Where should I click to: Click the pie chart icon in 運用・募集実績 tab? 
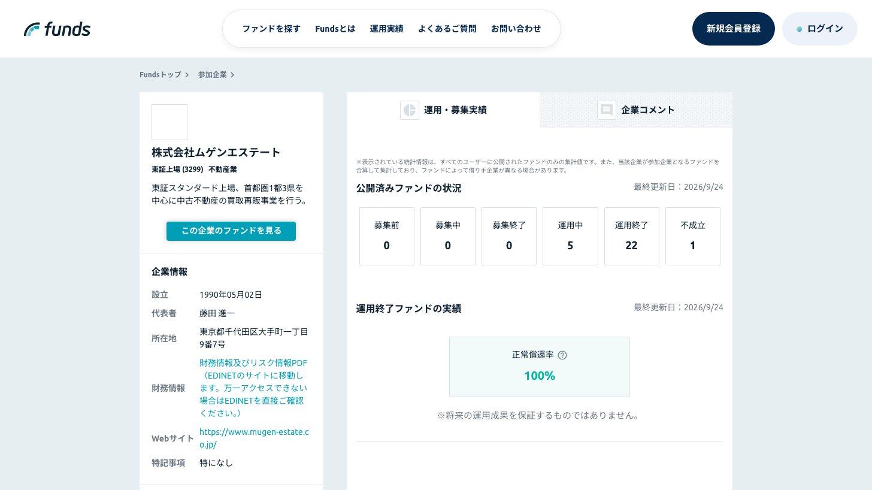tap(410, 110)
